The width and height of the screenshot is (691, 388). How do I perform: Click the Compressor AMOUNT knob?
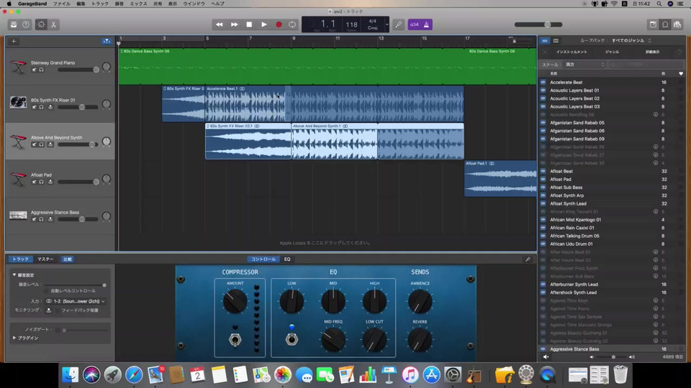pyautogui.click(x=235, y=301)
